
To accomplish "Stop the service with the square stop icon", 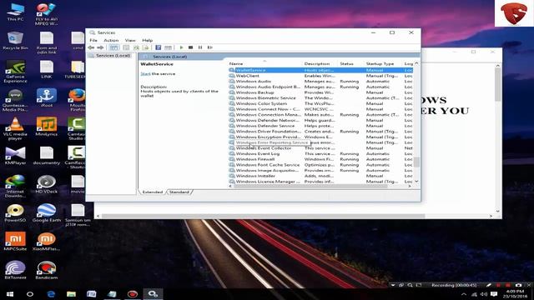I will (191, 47).
